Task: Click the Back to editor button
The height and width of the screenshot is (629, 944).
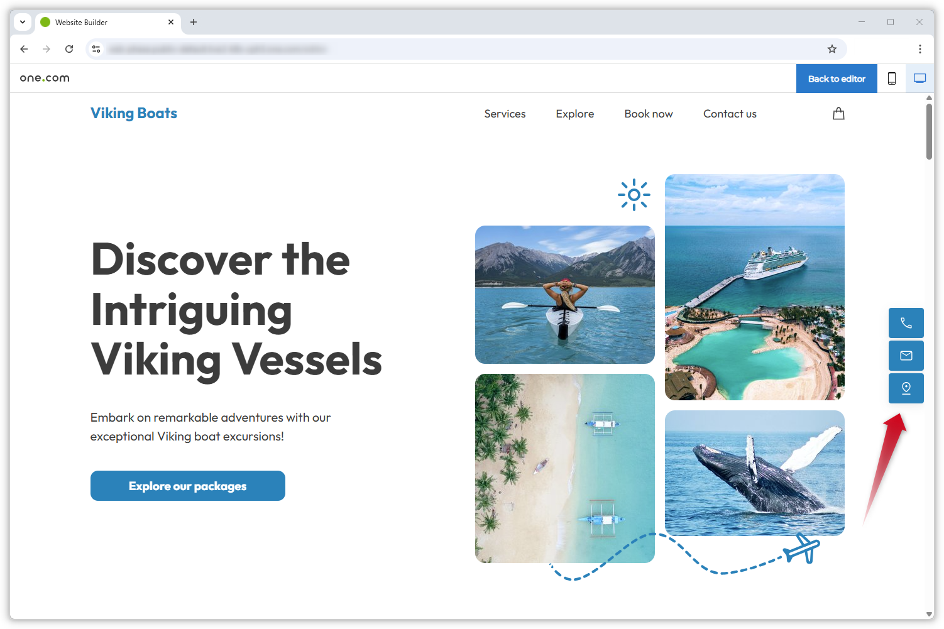Action: [x=837, y=79]
